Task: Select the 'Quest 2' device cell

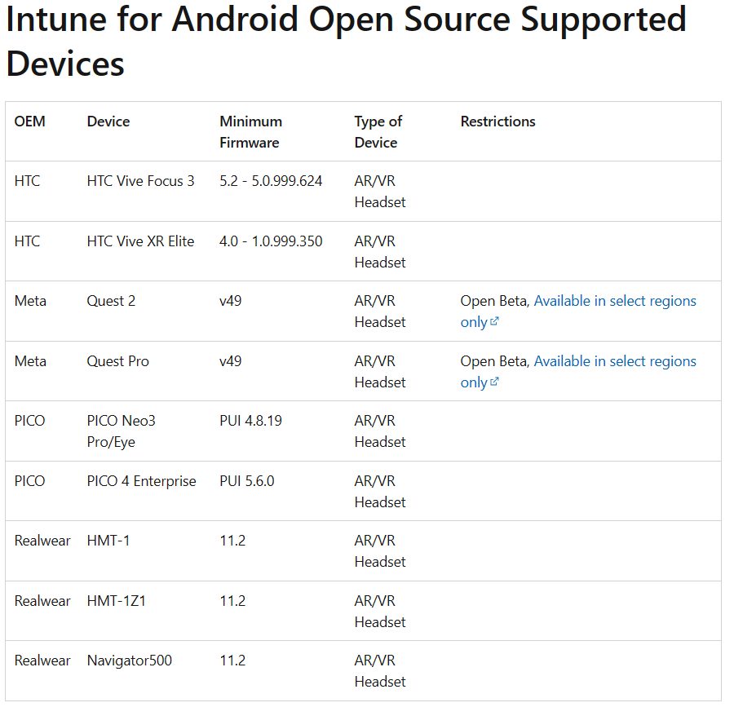Action: [111, 301]
